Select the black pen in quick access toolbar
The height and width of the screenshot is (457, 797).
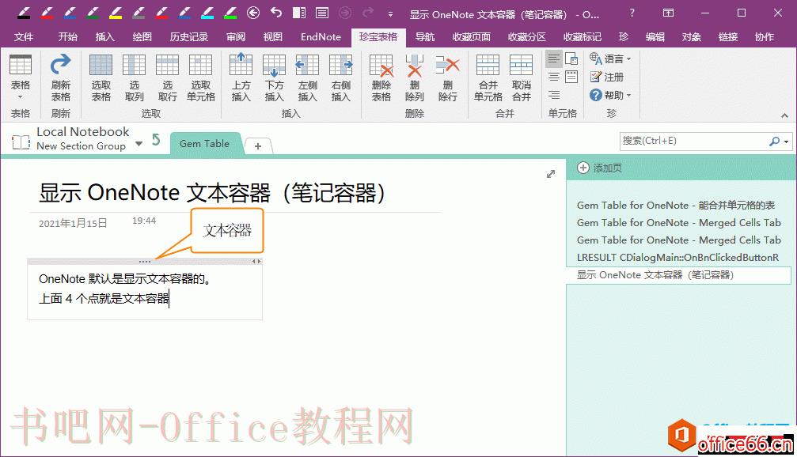24,12
